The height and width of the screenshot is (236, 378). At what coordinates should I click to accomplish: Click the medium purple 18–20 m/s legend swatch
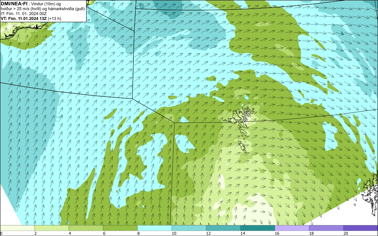point(326,228)
